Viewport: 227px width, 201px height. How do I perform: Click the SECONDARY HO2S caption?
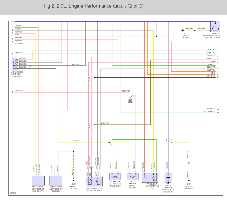[x=94, y=189]
